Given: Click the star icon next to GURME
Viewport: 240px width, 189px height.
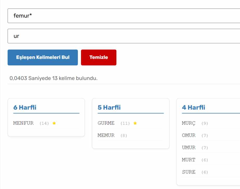Looking at the screenshot, I should 135,123.
